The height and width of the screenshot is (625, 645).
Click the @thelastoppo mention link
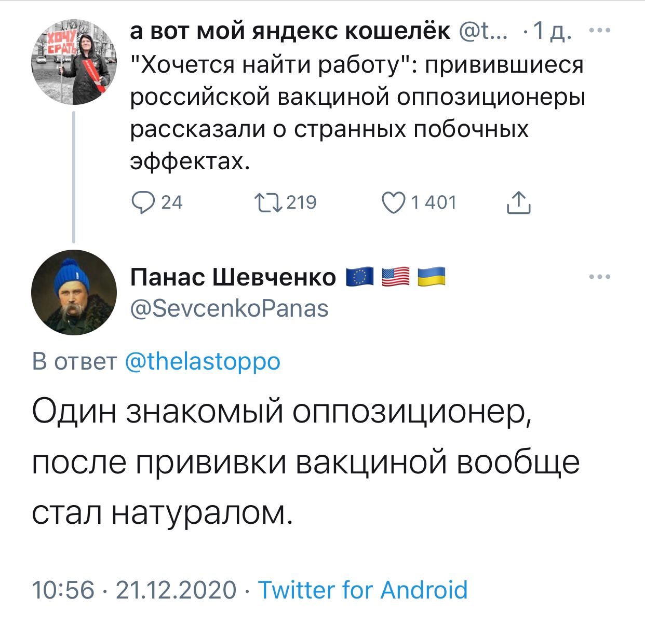[x=203, y=361]
